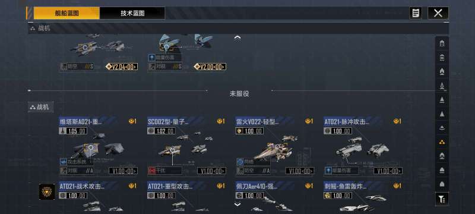Close the blueprint panel with X
The image size is (475, 214).
pyautogui.click(x=438, y=13)
